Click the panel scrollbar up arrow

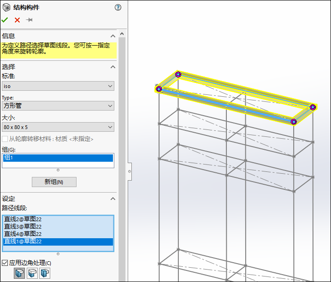tap(122, 34)
